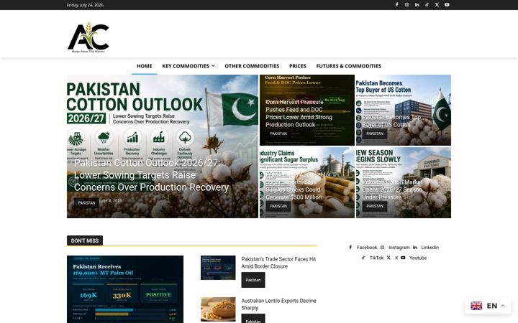Open LinkedIn icon in top bar
Image resolution: width=518 pixels, height=323 pixels.
coord(417,5)
